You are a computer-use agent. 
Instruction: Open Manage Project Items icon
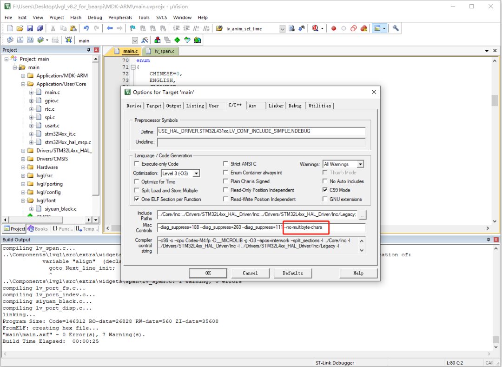click(x=157, y=40)
